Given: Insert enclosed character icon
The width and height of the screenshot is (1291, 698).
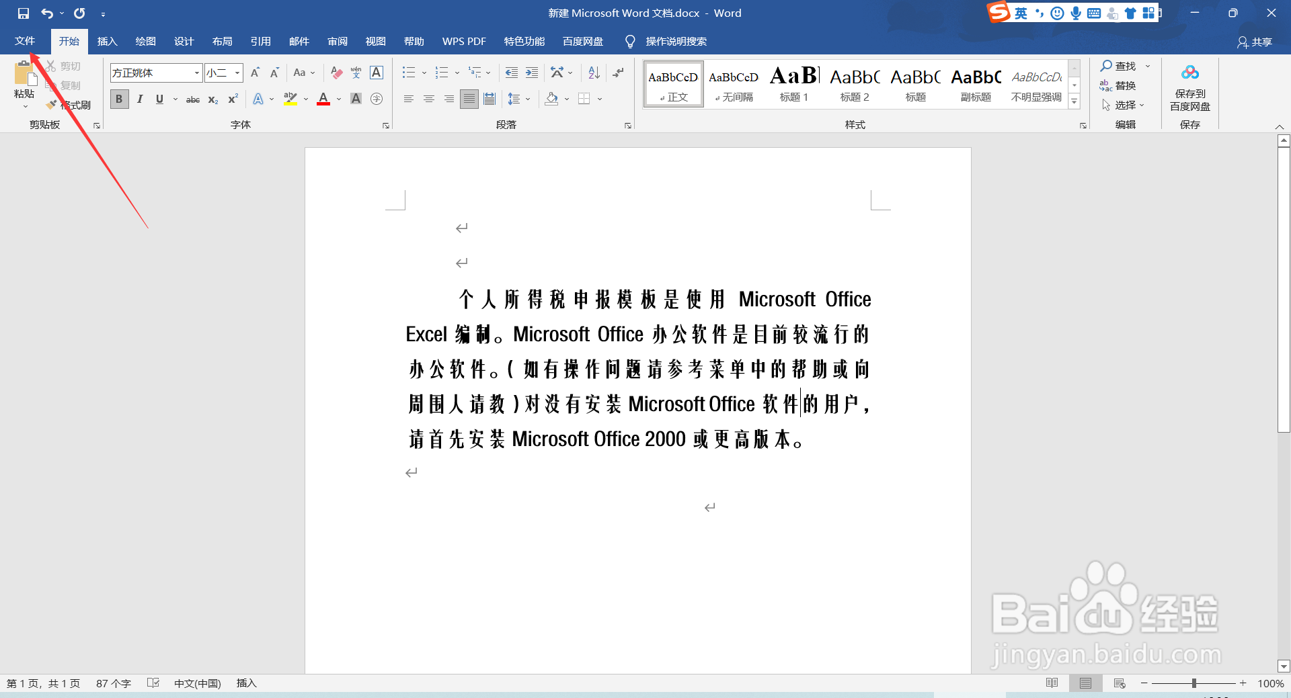Looking at the screenshot, I should pos(377,99).
